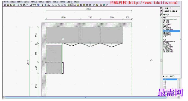Select width 450 in the size list
The height and width of the screenshot is (101, 188).
(165, 81)
